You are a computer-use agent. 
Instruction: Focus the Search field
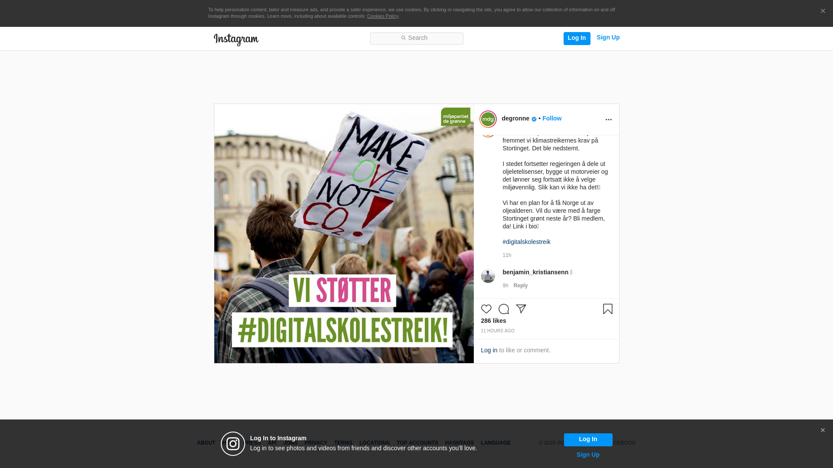(x=416, y=39)
